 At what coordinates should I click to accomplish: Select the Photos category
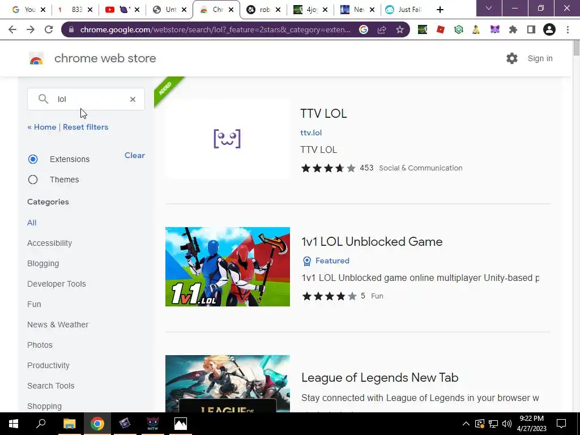tap(40, 345)
